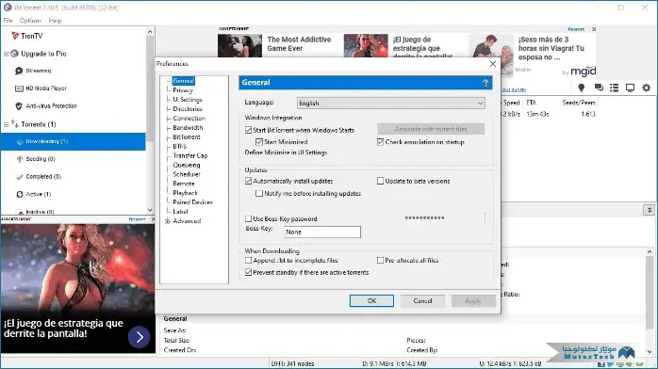Click the ETA column header
The width and height of the screenshot is (658, 369).
point(532,103)
